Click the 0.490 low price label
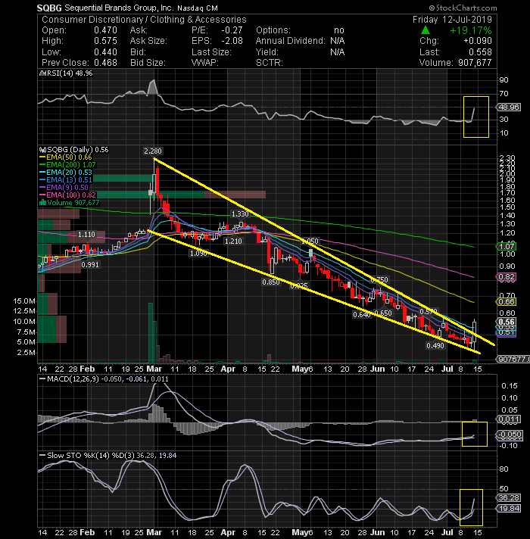Screen dimensions: 530x539 point(435,346)
